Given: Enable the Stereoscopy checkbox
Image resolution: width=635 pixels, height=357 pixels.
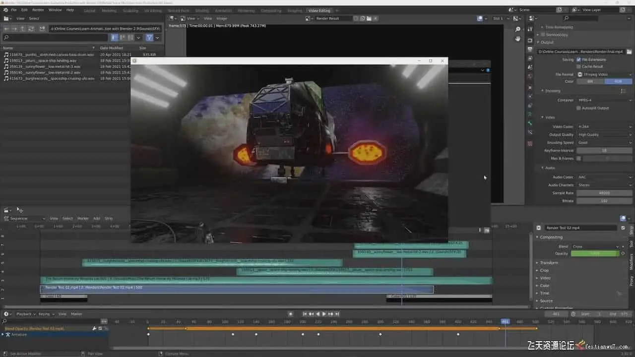Looking at the screenshot, I should pos(543,35).
